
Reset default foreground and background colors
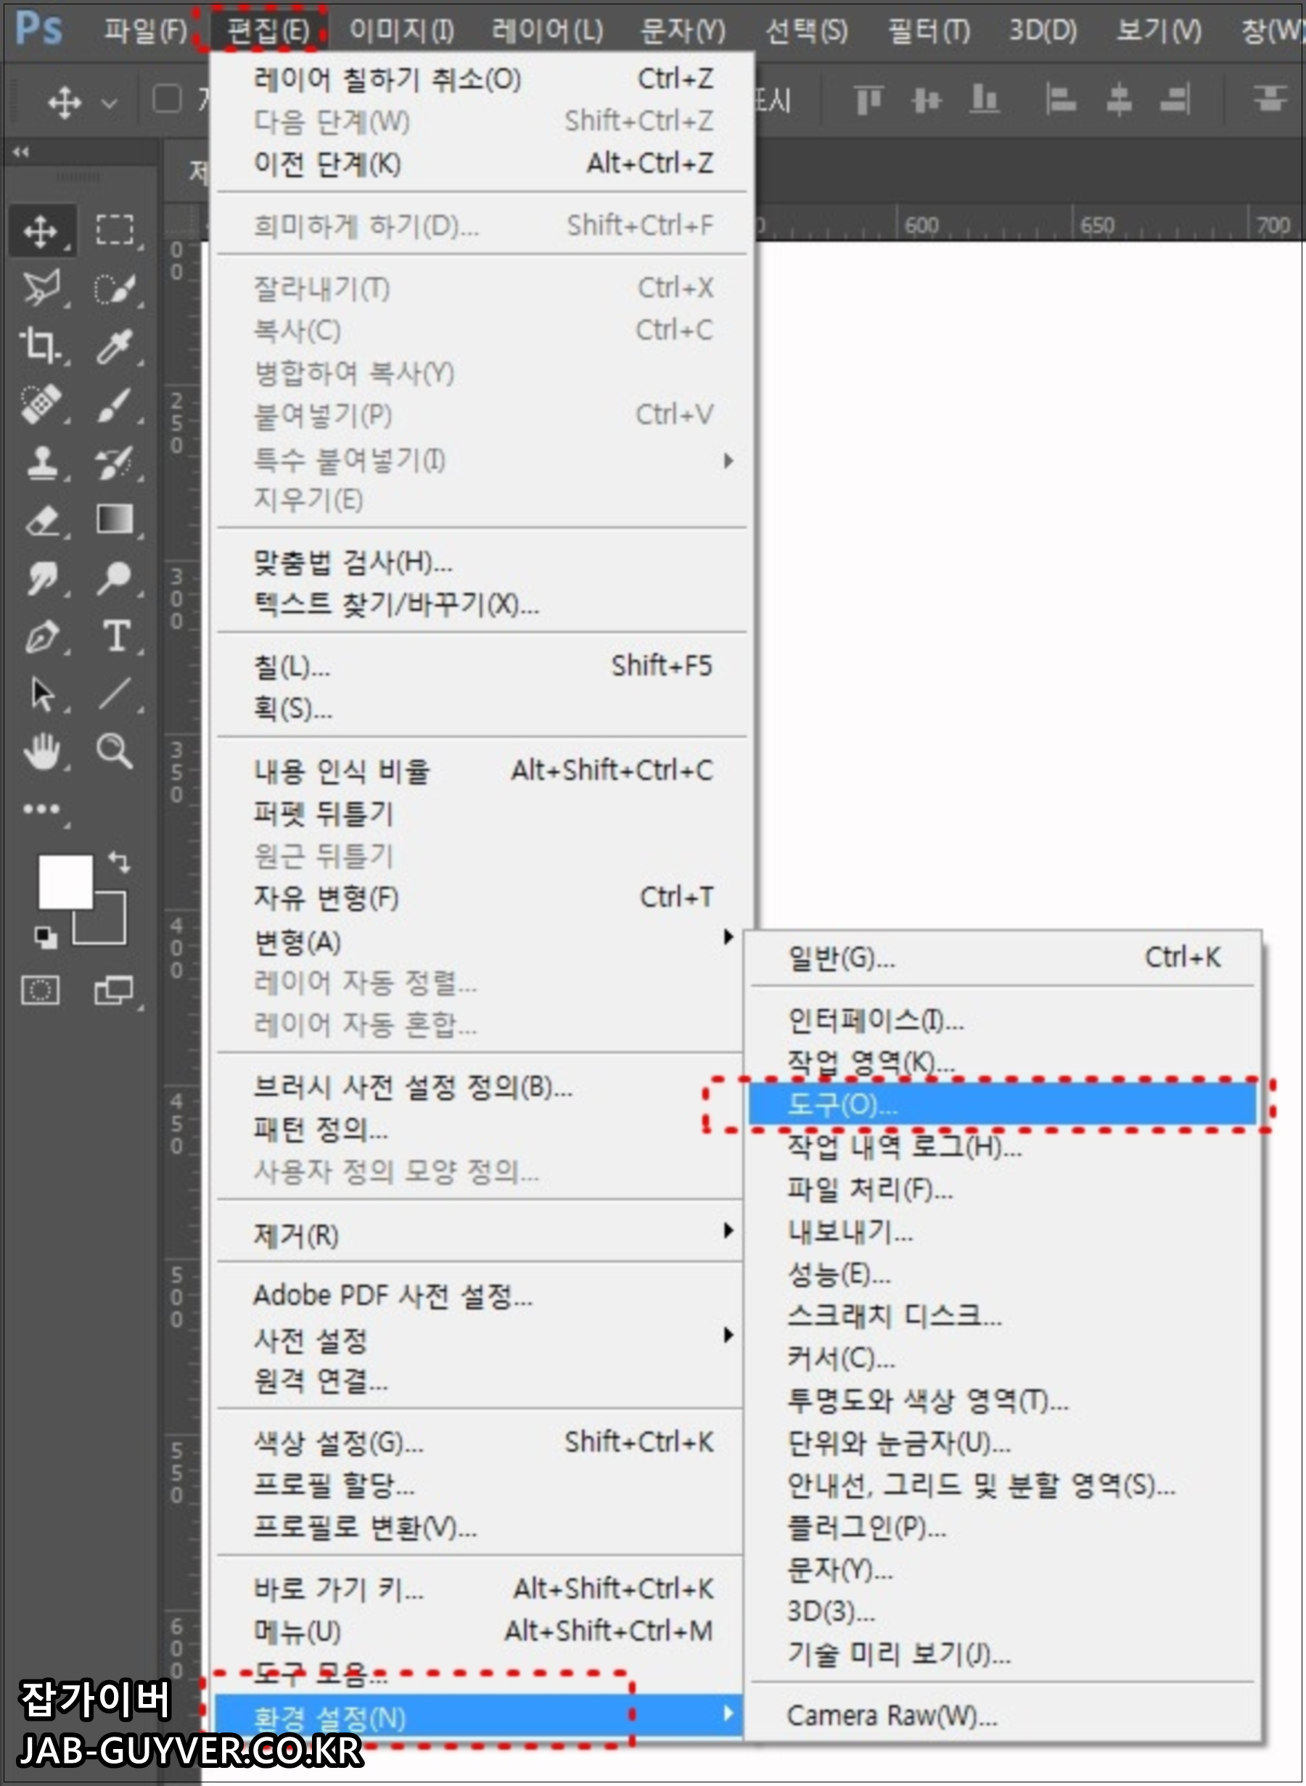(46, 938)
